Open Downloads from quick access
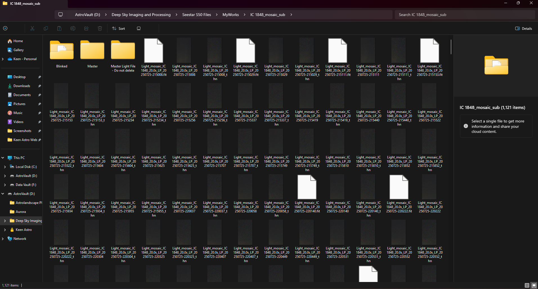 coord(22,86)
